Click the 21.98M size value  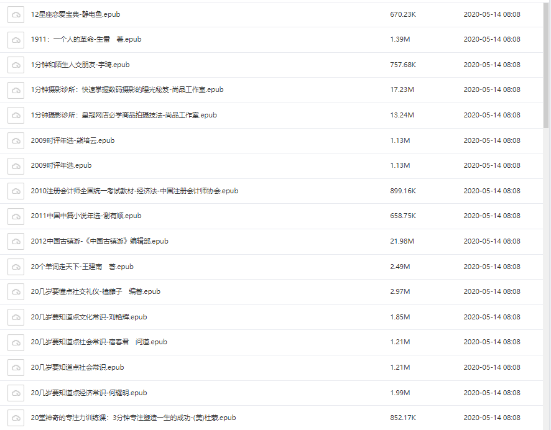[402, 241]
